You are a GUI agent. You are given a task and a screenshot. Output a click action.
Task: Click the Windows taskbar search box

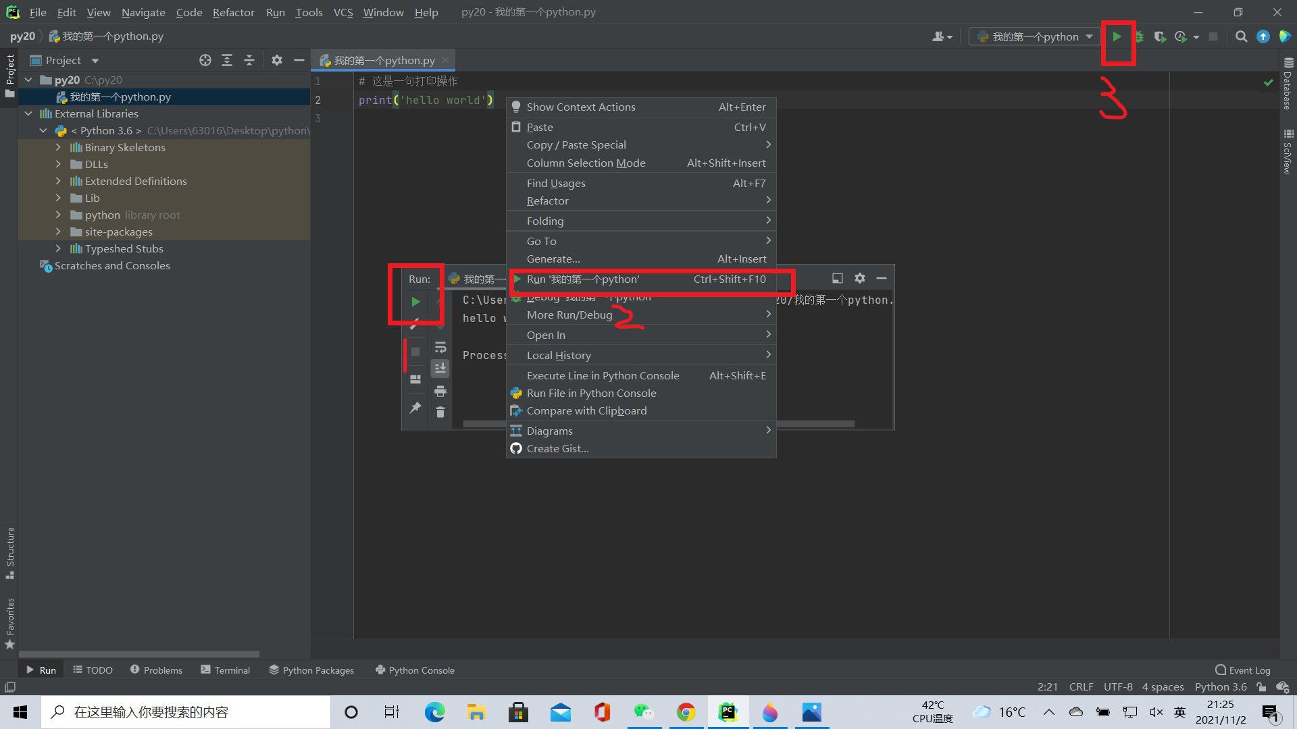point(186,712)
